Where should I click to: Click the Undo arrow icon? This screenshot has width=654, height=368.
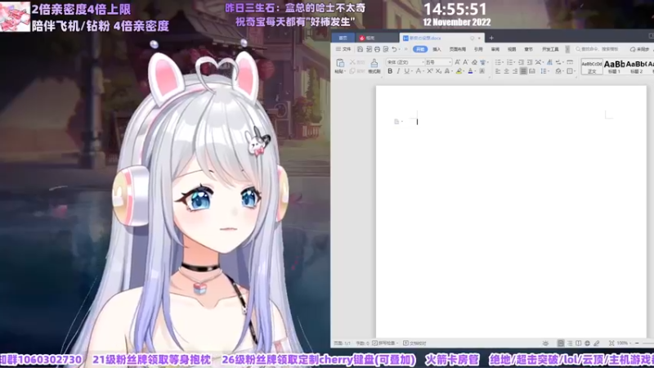click(394, 49)
